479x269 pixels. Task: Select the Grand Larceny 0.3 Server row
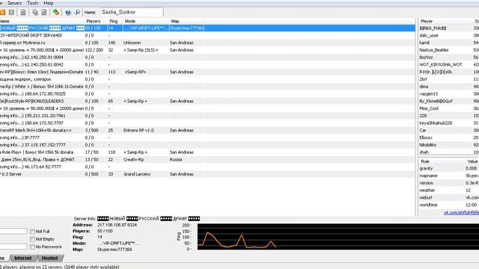208,174
